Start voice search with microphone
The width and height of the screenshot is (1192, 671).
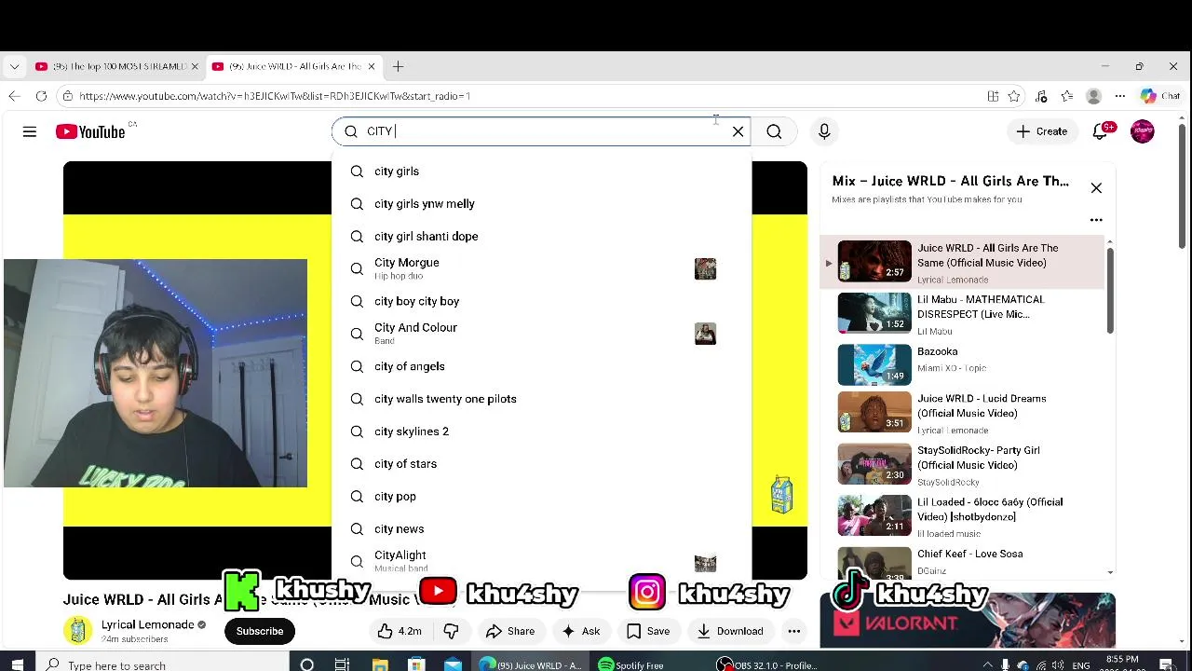[824, 131]
